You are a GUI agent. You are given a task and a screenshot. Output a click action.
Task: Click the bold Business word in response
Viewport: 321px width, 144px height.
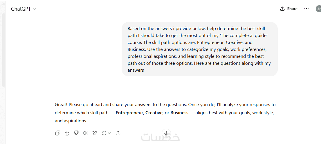179,113
